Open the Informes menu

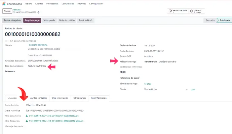[x=81, y=4]
